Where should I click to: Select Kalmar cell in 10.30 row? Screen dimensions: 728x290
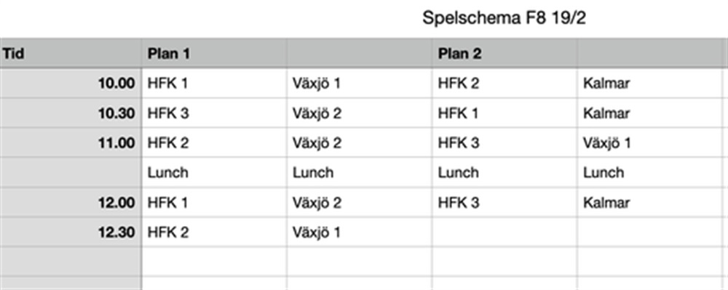pyautogui.click(x=650, y=113)
